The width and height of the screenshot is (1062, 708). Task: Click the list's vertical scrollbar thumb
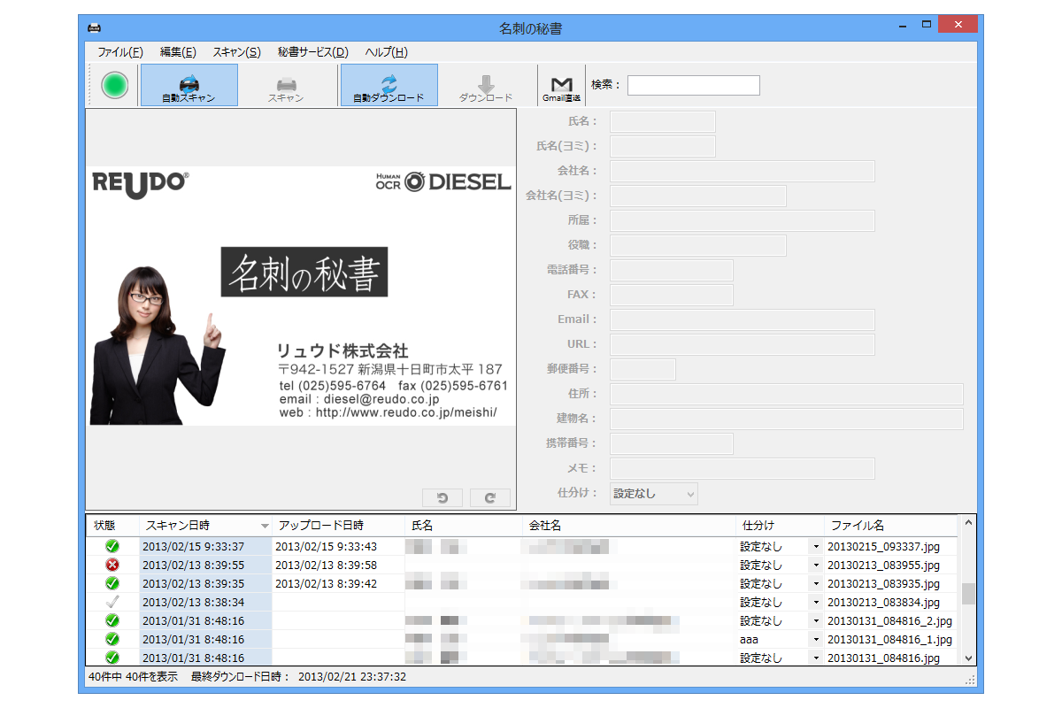pyautogui.click(x=968, y=593)
